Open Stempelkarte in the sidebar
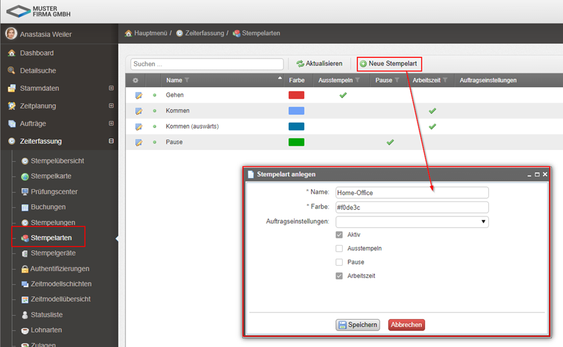Screen dimensions: 563x347 [x=51, y=176]
